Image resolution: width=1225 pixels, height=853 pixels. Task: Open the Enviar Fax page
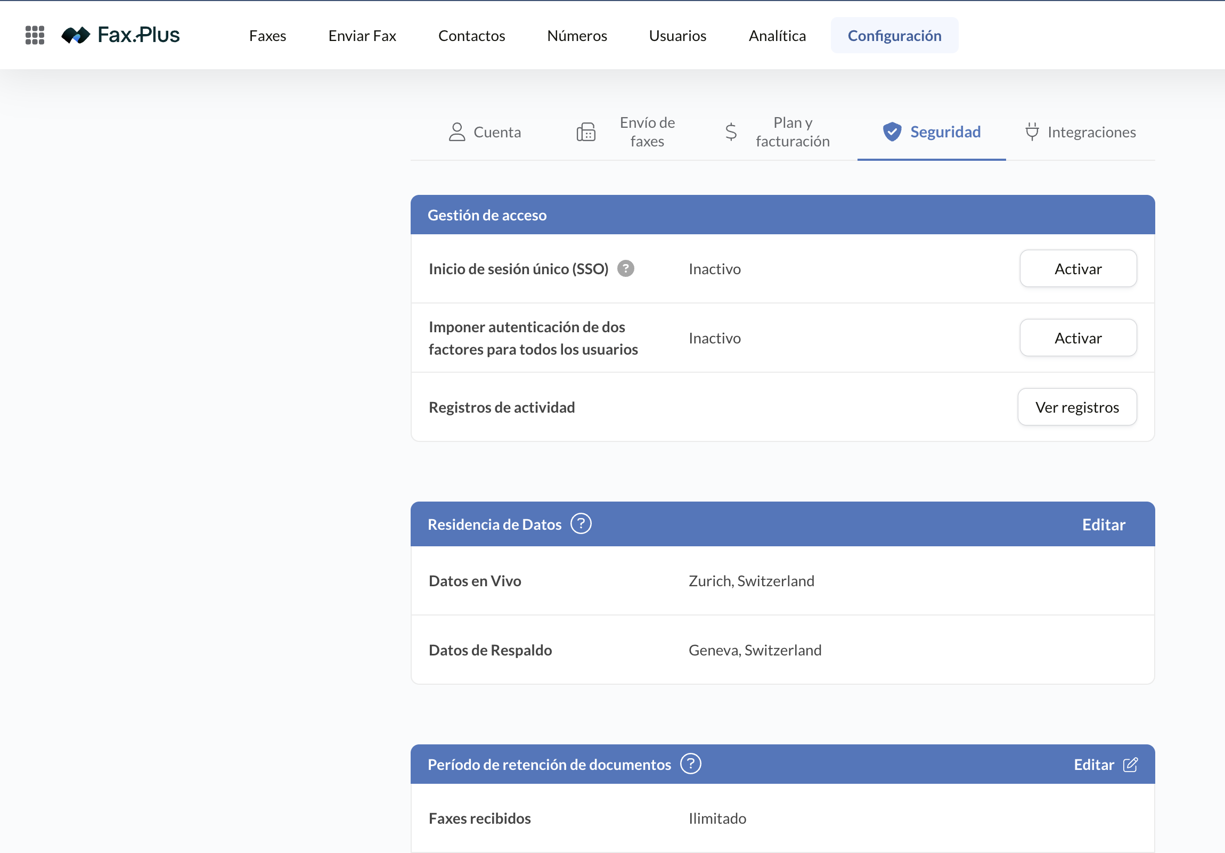tap(362, 36)
